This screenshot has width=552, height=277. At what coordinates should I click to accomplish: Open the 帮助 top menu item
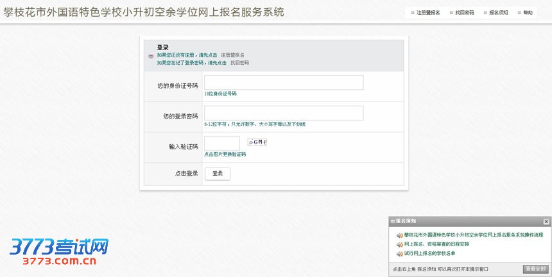(x=528, y=13)
